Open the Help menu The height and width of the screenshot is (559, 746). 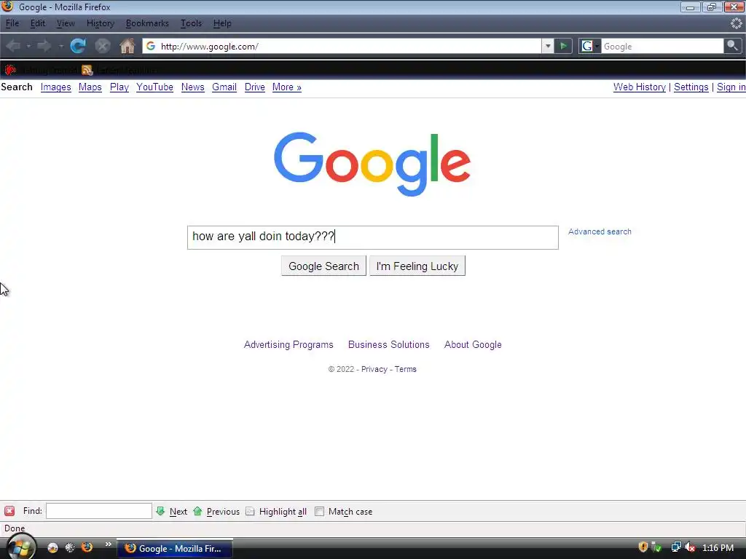coord(222,23)
